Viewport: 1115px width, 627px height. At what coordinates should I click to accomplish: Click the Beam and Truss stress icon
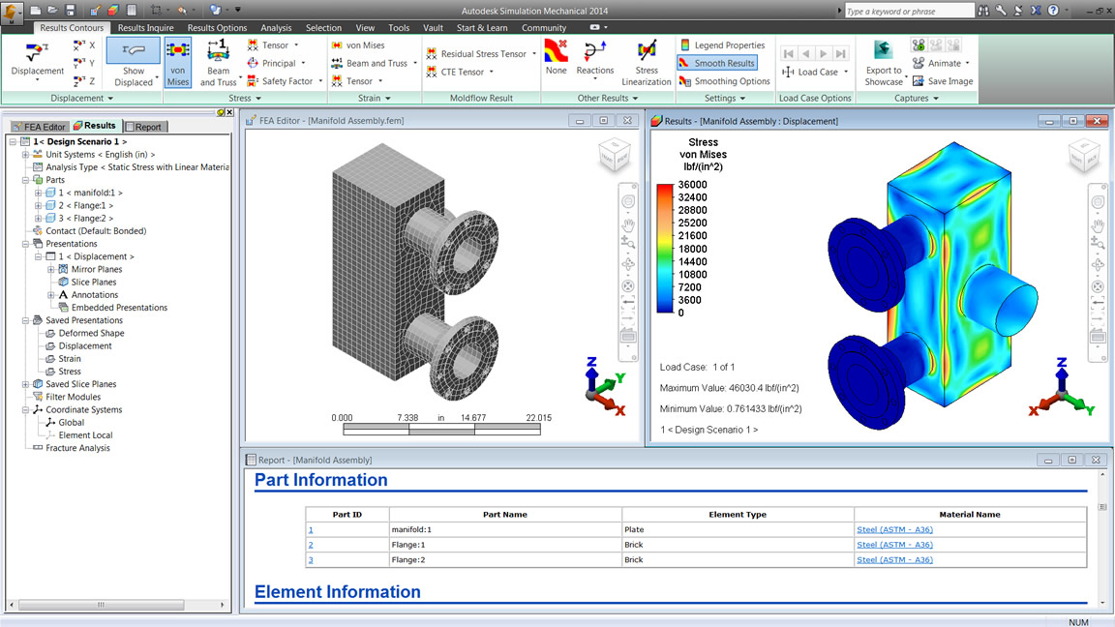[x=218, y=63]
